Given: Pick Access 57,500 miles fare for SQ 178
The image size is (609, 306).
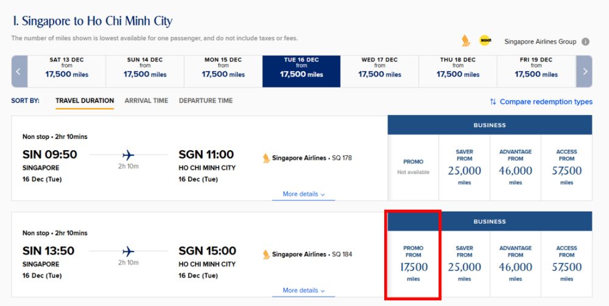Looking at the screenshot, I should tap(566, 167).
